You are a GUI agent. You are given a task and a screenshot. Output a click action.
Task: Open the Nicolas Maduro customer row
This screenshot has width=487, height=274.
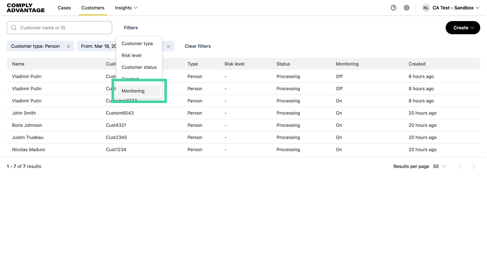[x=28, y=150]
